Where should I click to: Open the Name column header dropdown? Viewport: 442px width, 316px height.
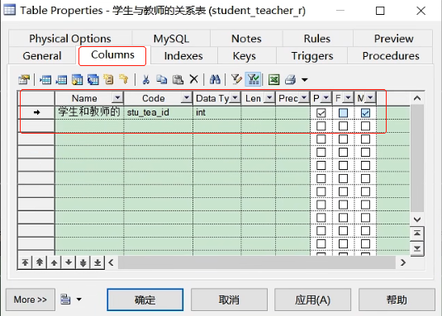tap(117, 97)
